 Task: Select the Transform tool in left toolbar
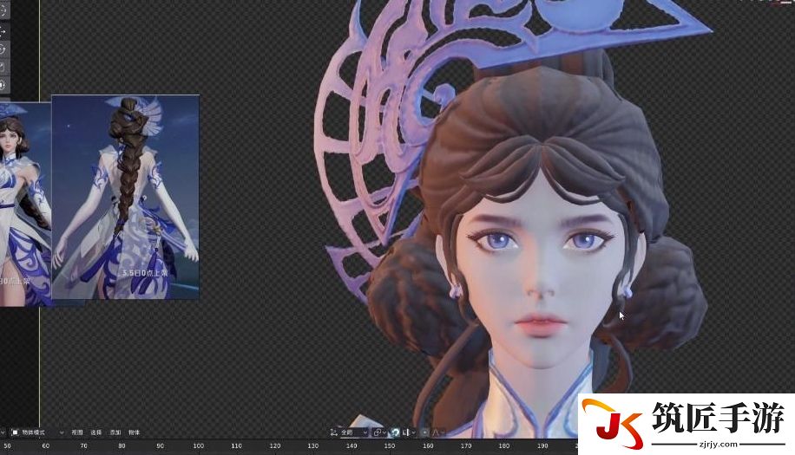pos(4,85)
